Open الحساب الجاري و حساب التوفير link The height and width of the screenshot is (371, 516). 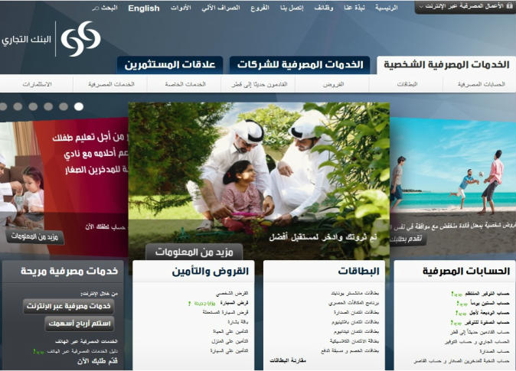coord(477,342)
